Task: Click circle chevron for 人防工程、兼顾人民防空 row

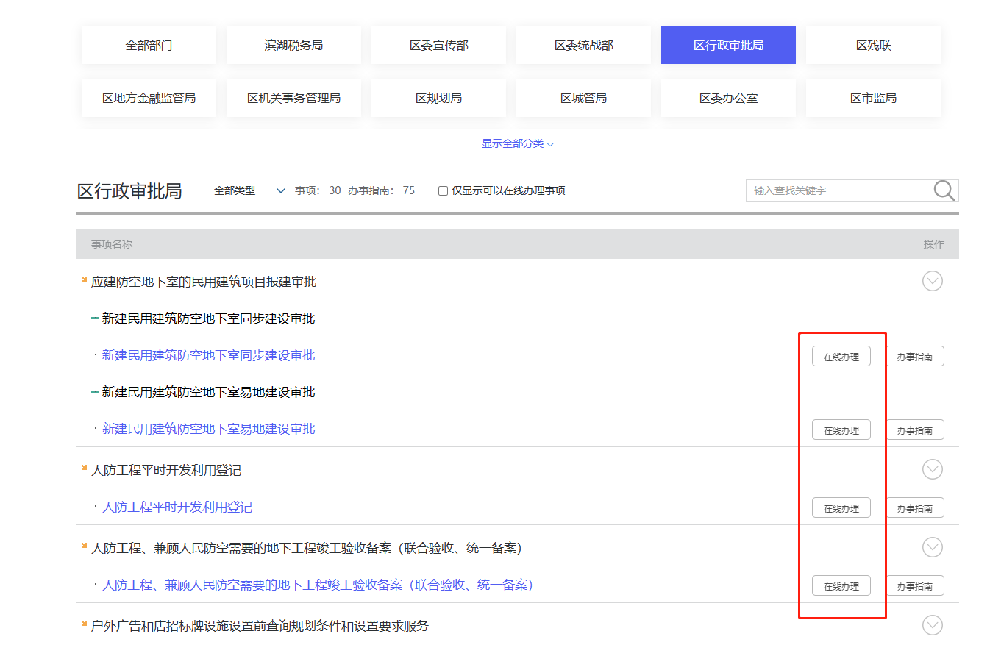Action: click(932, 548)
